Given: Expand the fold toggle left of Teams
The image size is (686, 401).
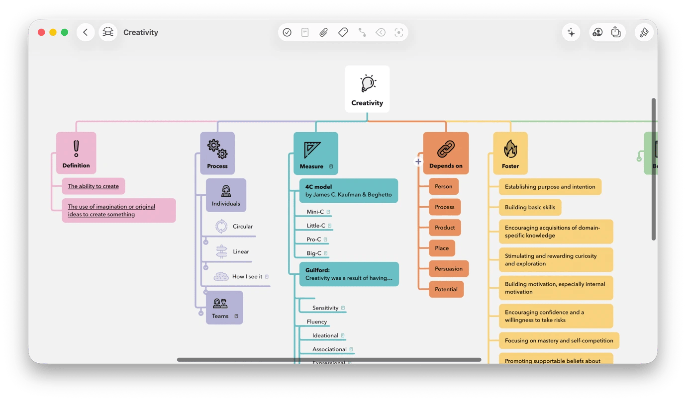Looking at the screenshot, I should [201, 313].
